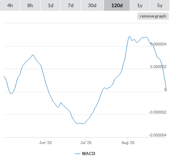Click the remove graph button
The image size is (170, 163).
pyautogui.click(x=153, y=16)
